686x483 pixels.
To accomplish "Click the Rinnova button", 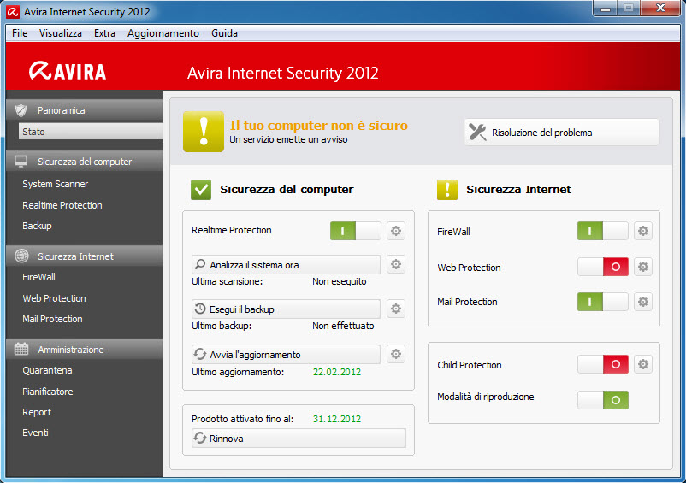I will pos(299,438).
